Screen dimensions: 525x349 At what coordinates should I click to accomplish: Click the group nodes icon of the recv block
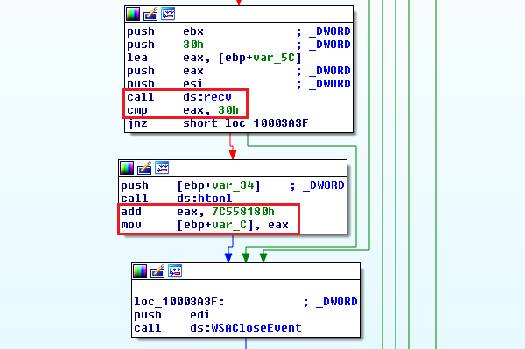(168, 14)
